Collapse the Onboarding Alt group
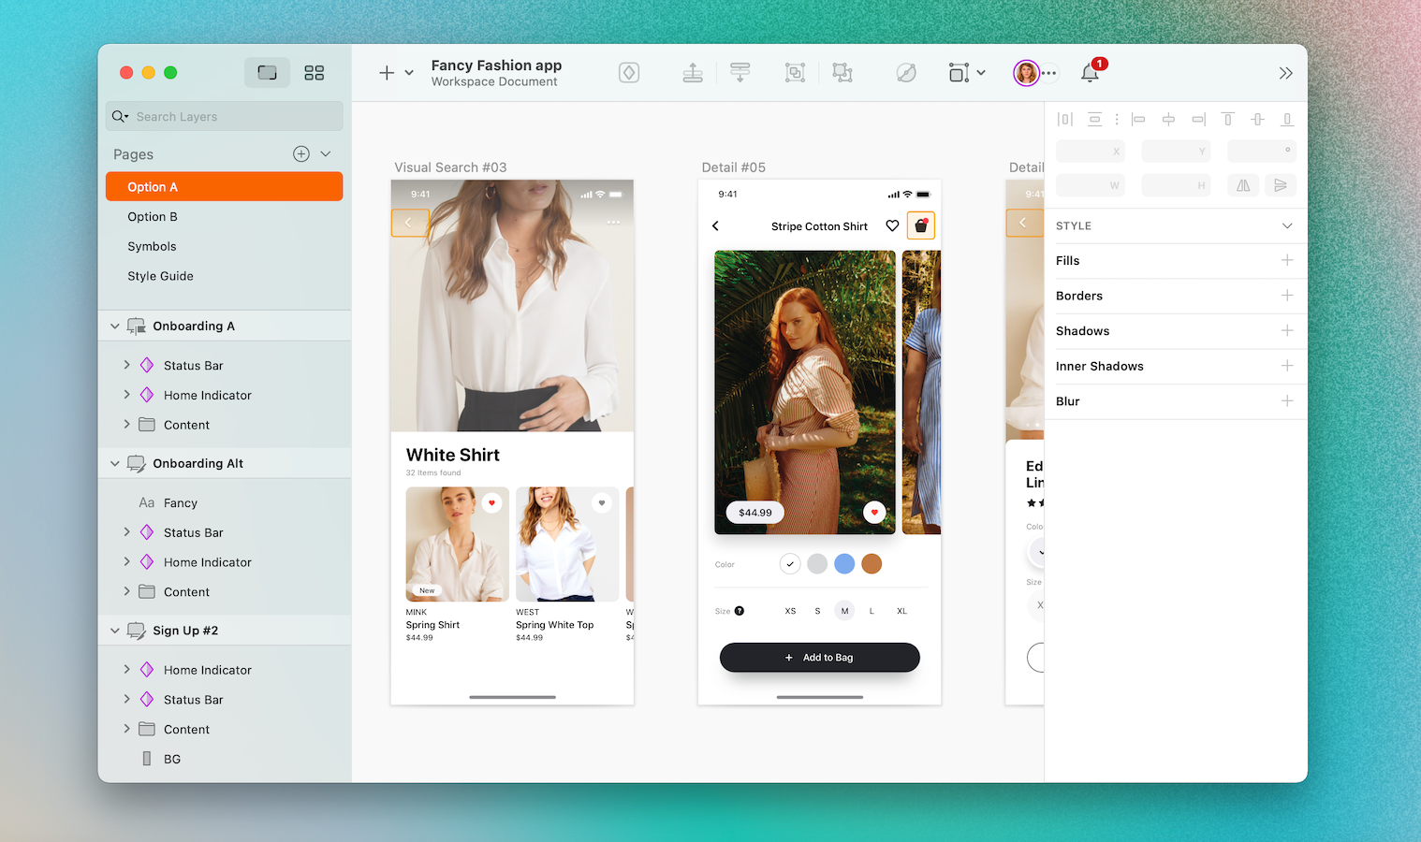This screenshot has width=1421, height=842. click(x=114, y=463)
